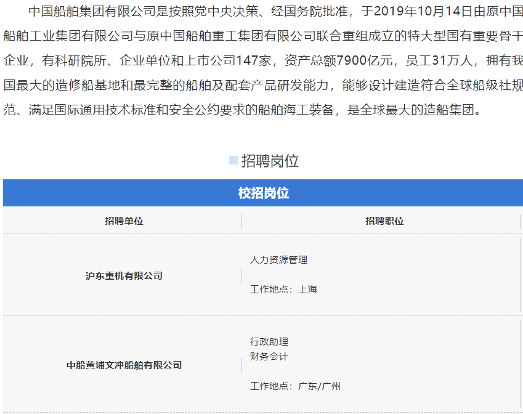Click the 人力资源管理 job position
The width and height of the screenshot is (523, 414).
(279, 260)
